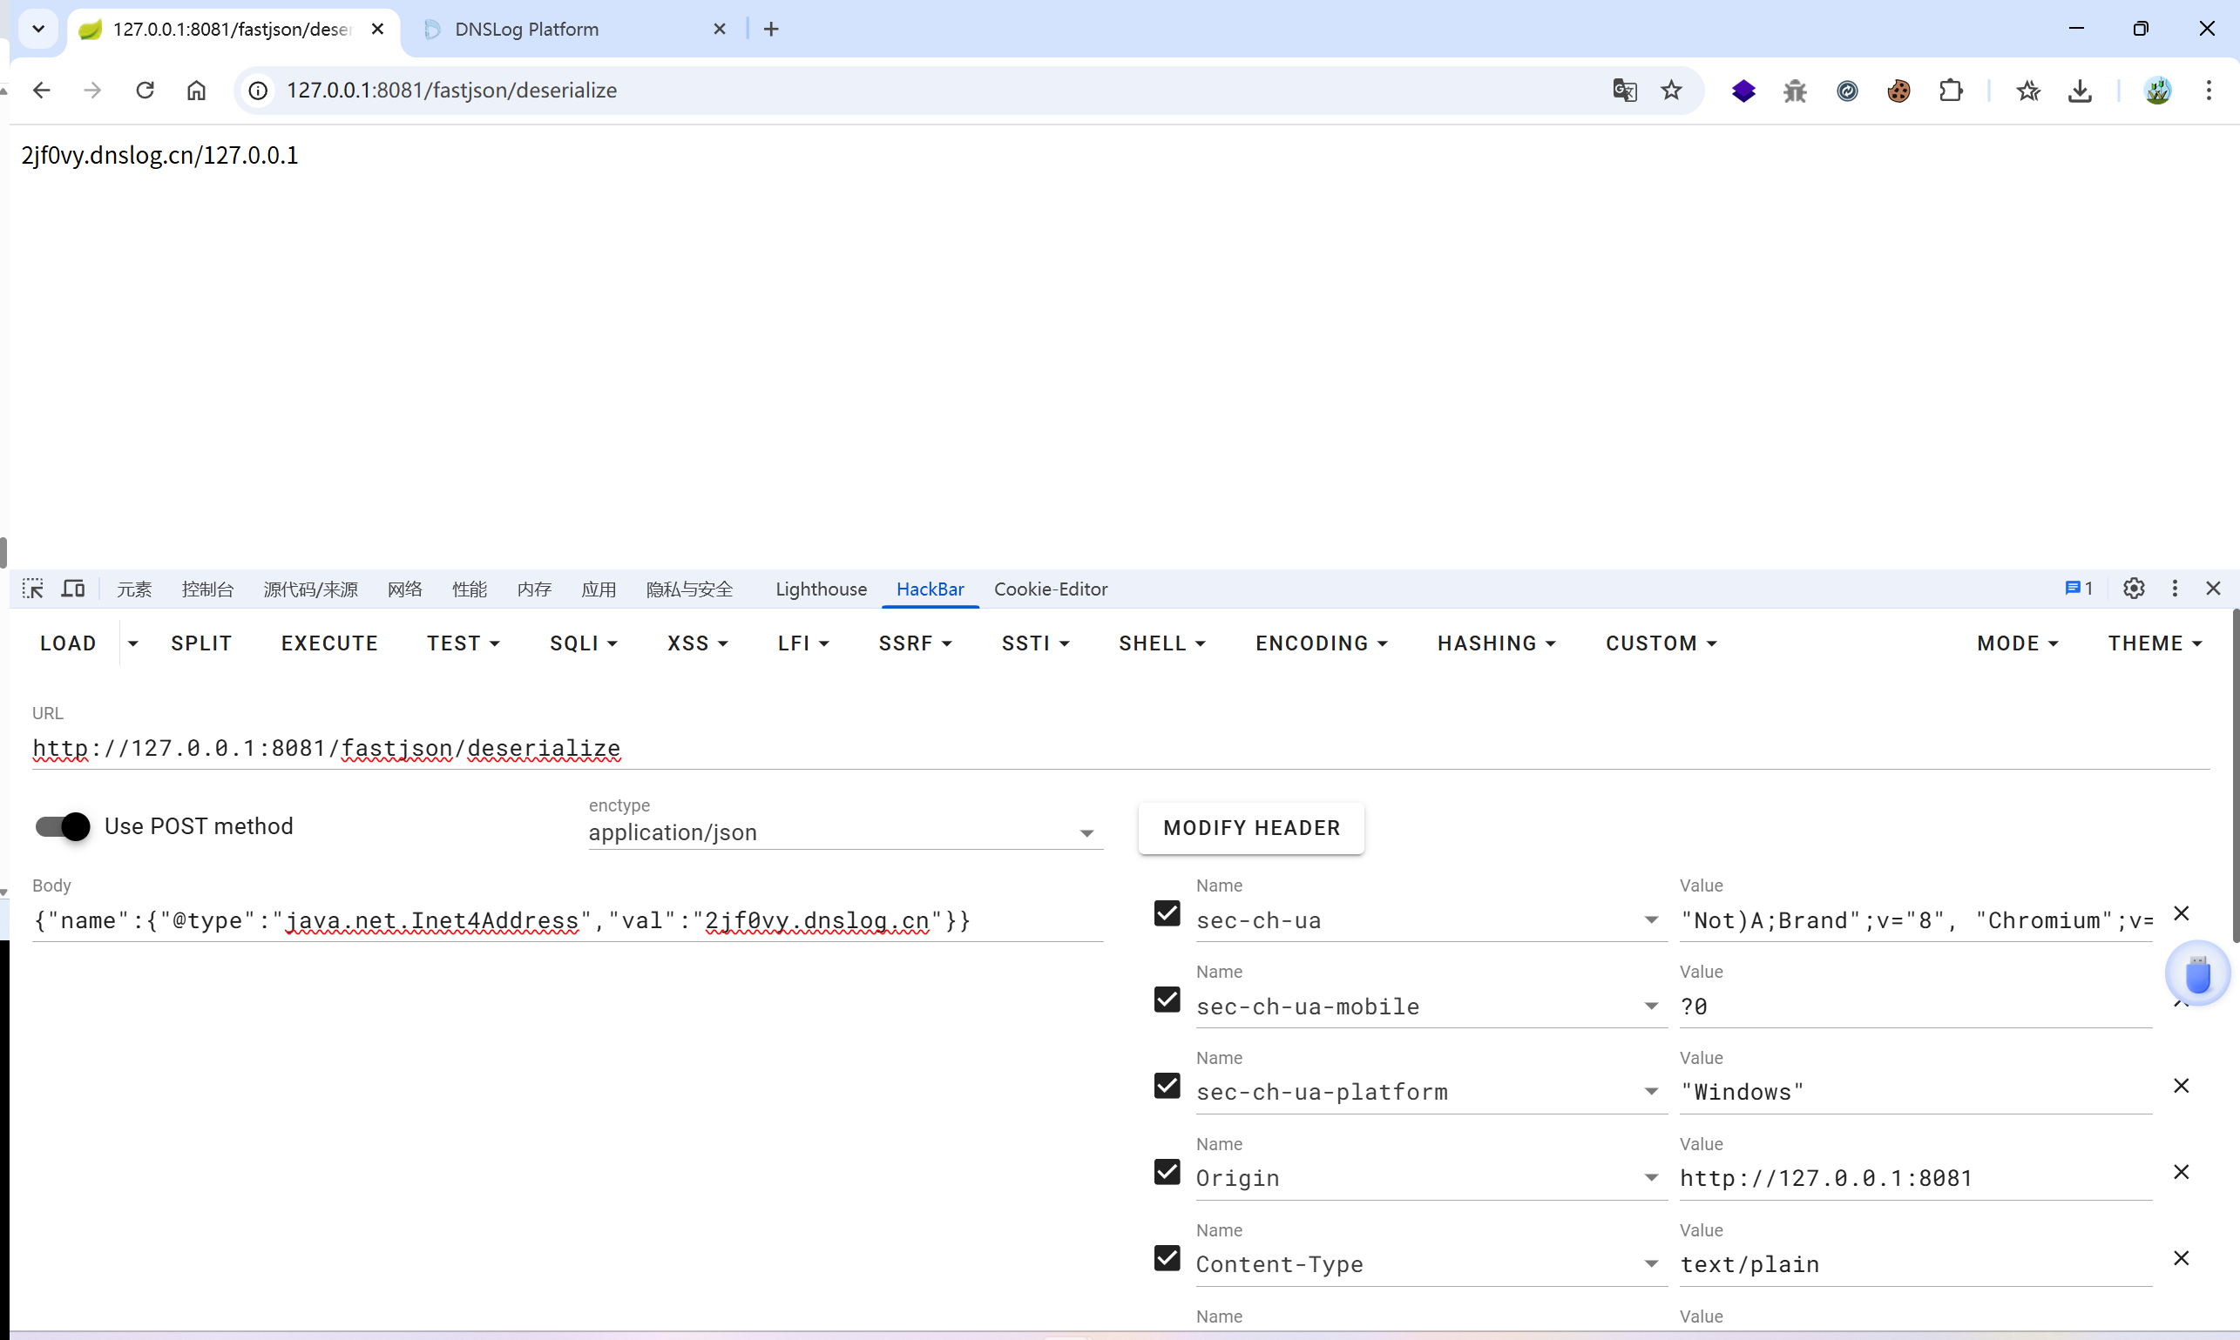2240x1340 pixels.
Task: Uncheck the sec-ch-ua header checkbox
Action: click(1167, 912)
